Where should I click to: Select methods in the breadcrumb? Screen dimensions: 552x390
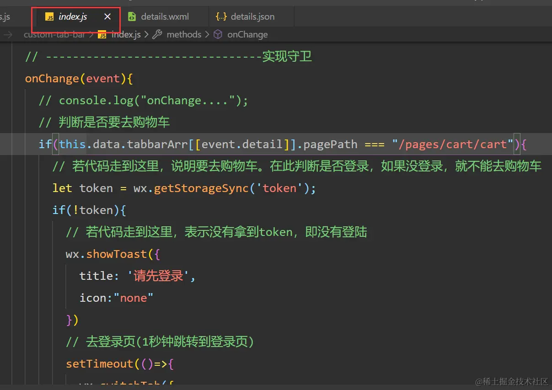(x=184, y=34)
